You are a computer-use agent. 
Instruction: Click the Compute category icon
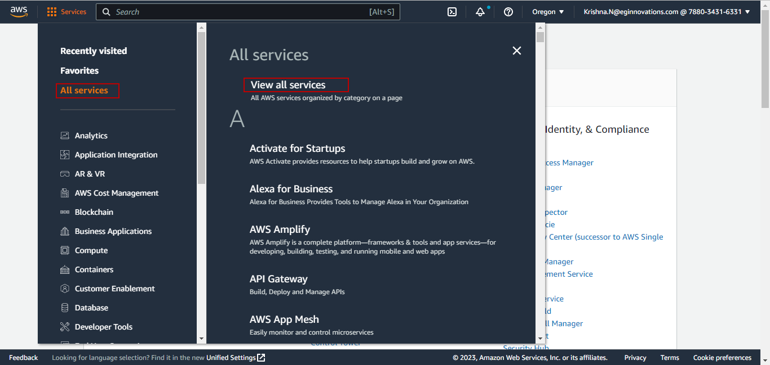coord(65,250)
